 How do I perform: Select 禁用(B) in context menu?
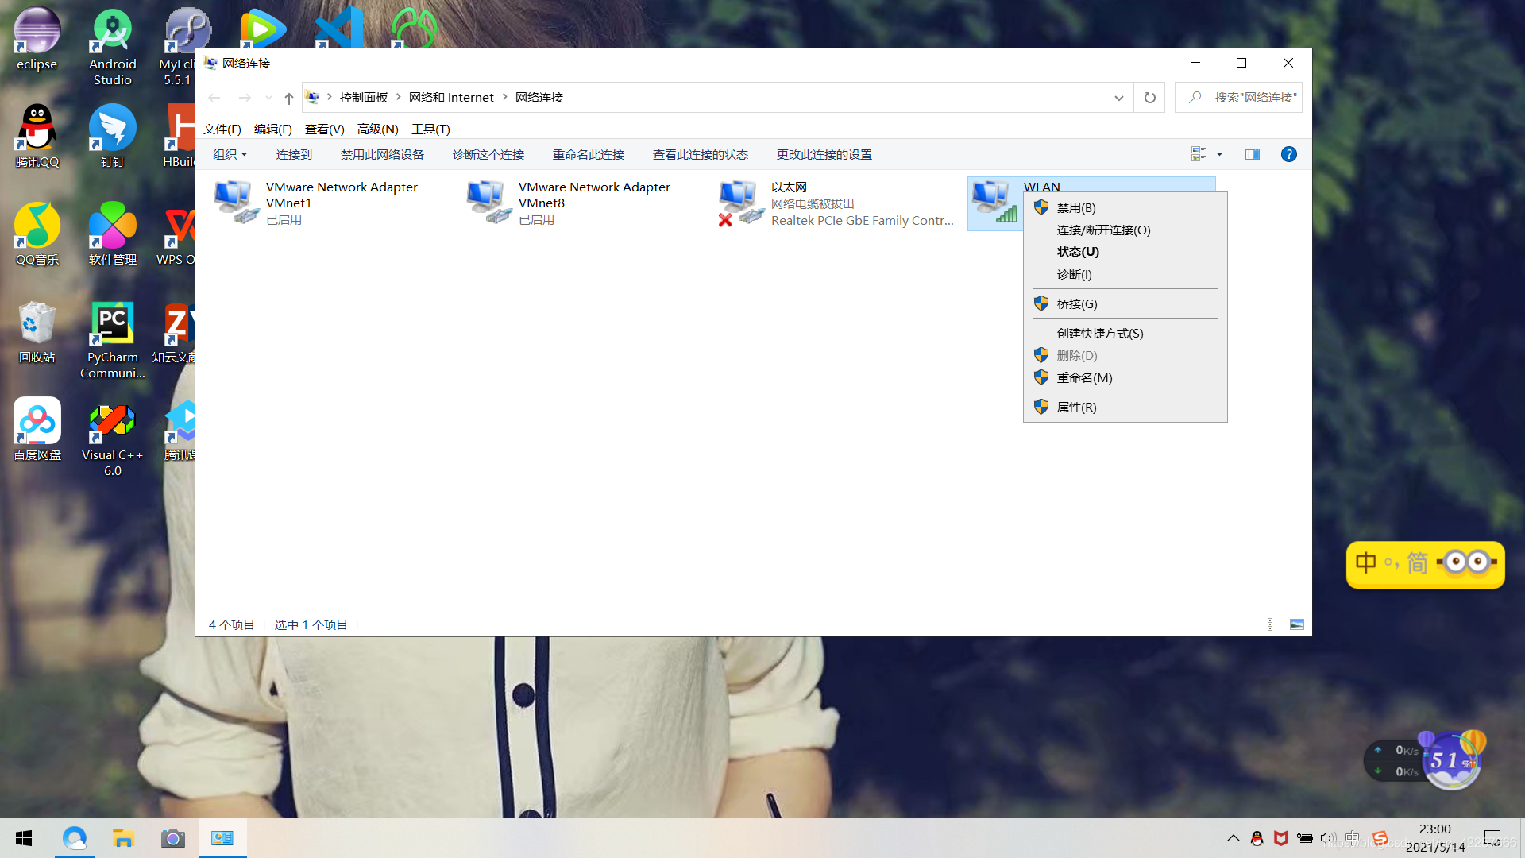(x=1075, y=207)
